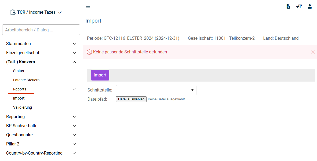Open the font size adjustment icon
The height and width of the screenshot is (161, 317).
299,7
